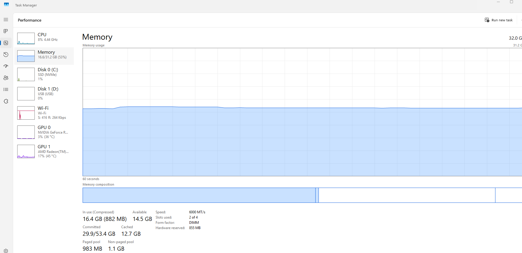Open the App history page icon
The width and height of the screenshot is (522, 253).
tap(6, 55)
